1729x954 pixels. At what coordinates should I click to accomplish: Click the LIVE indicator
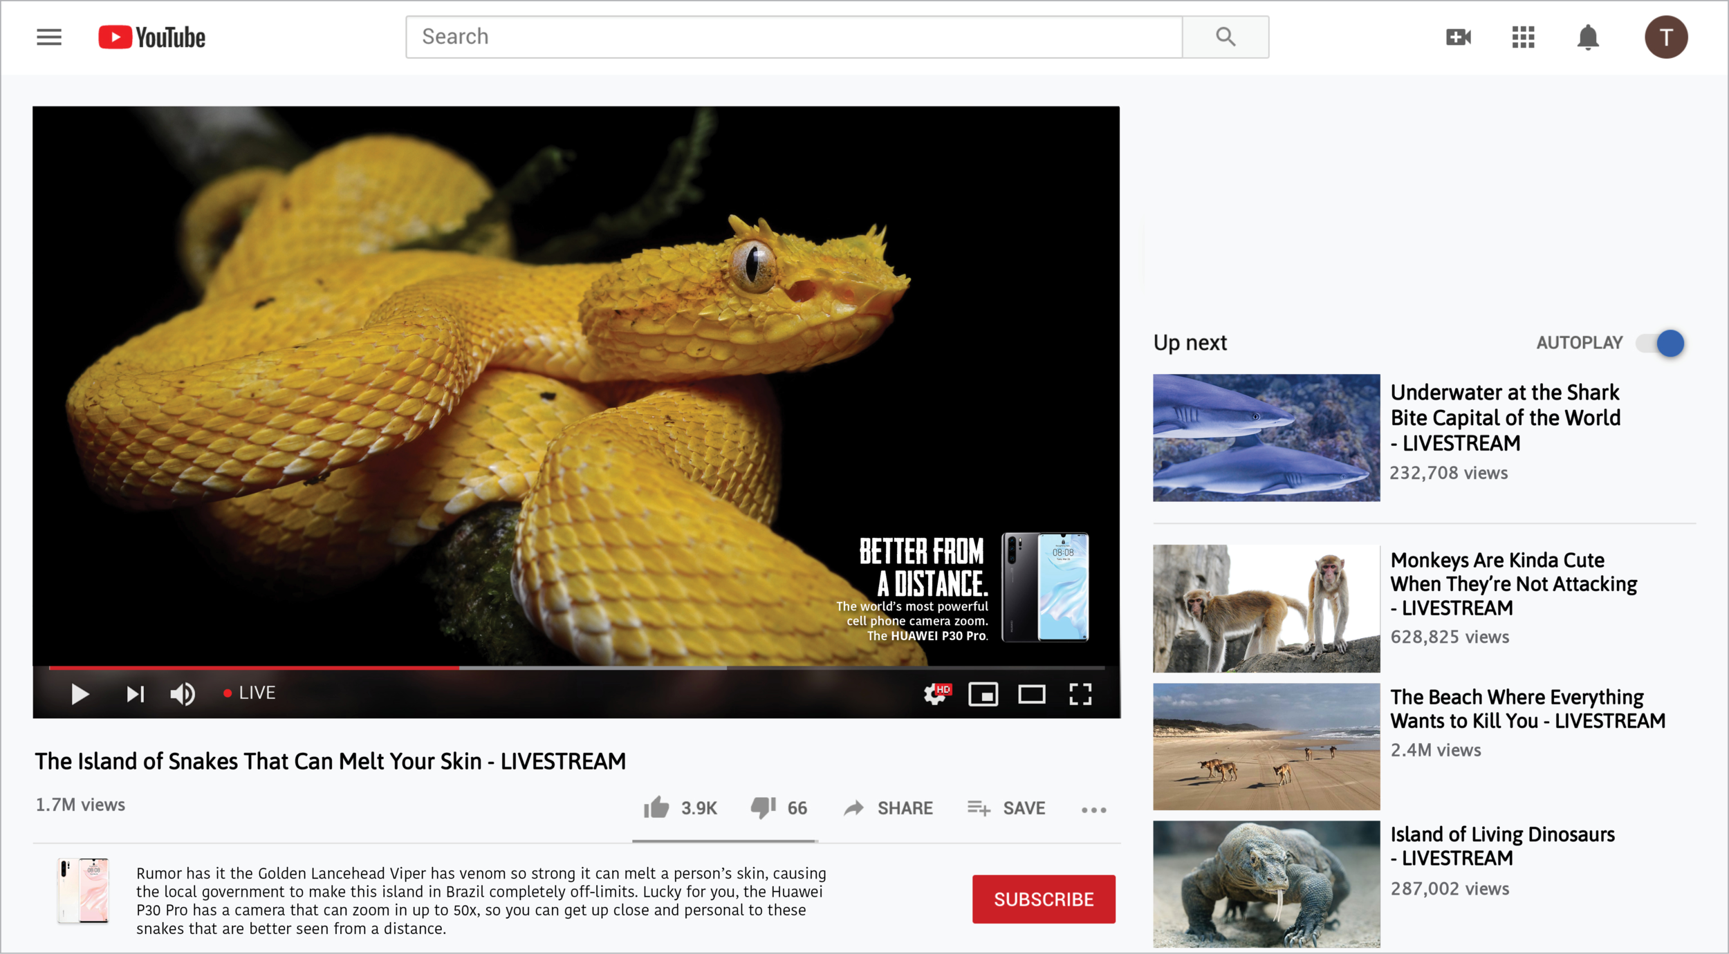pyautogui.click(x=249, y=693)
